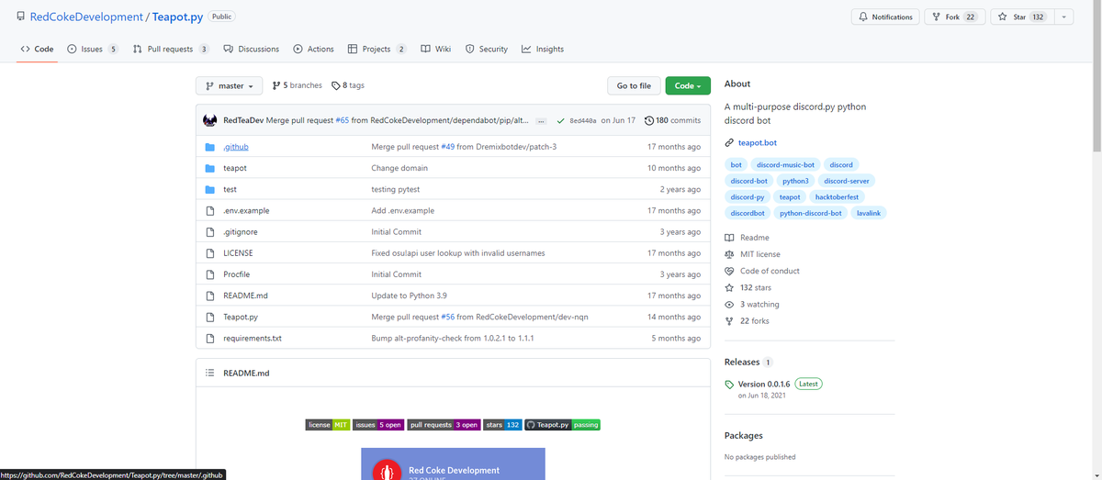
Task: Star the repository with the Star button
Action: tap(1022, 17)
